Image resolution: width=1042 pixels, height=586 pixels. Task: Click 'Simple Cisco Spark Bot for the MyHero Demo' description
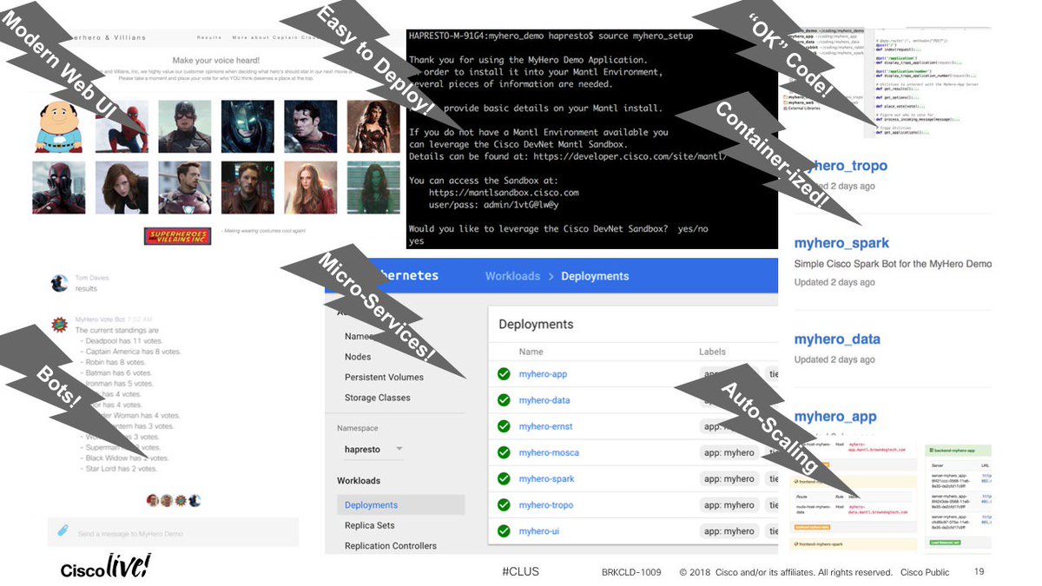(x=893, y=263)
